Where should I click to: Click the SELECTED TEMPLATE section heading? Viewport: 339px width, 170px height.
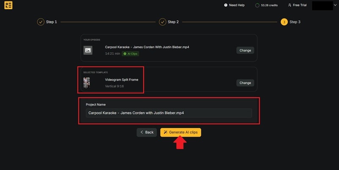96,72
